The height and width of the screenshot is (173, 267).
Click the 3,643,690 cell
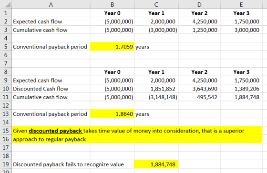(199, 89)
